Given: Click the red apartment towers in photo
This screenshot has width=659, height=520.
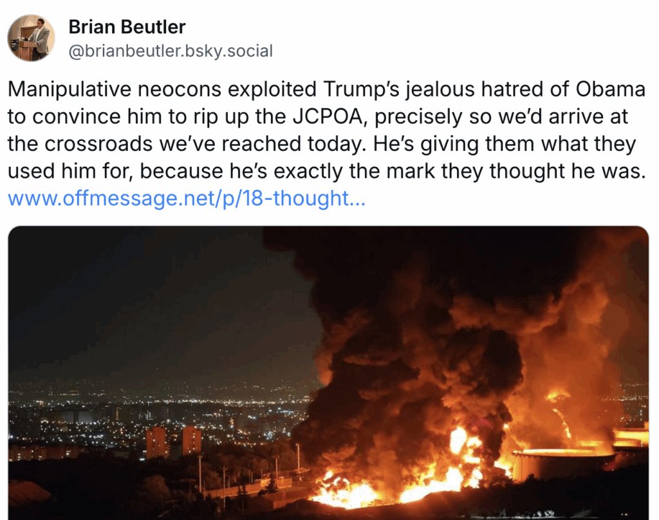Looking at the screenshot, I should pyautogui.click(x=173, y=442).
